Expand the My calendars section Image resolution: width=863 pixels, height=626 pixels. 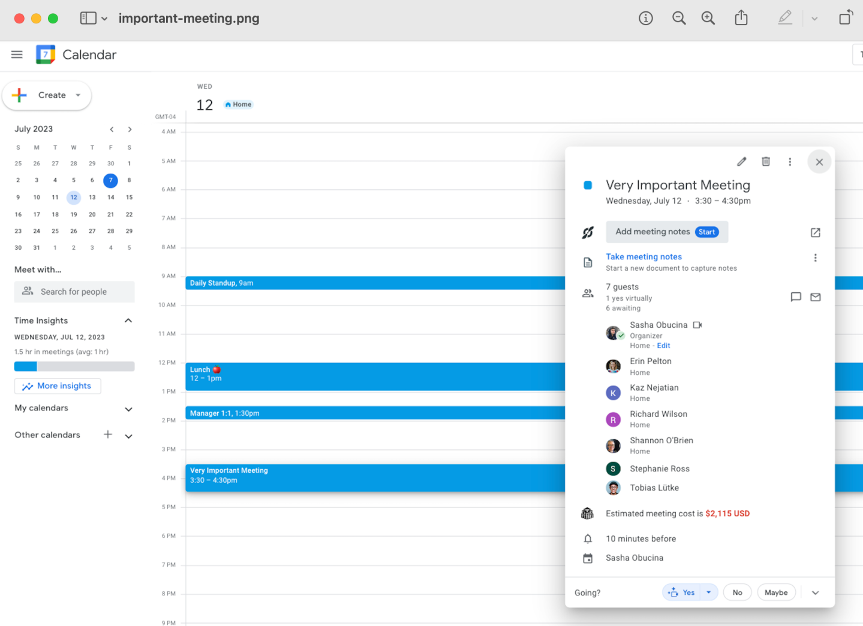point(128,409)
